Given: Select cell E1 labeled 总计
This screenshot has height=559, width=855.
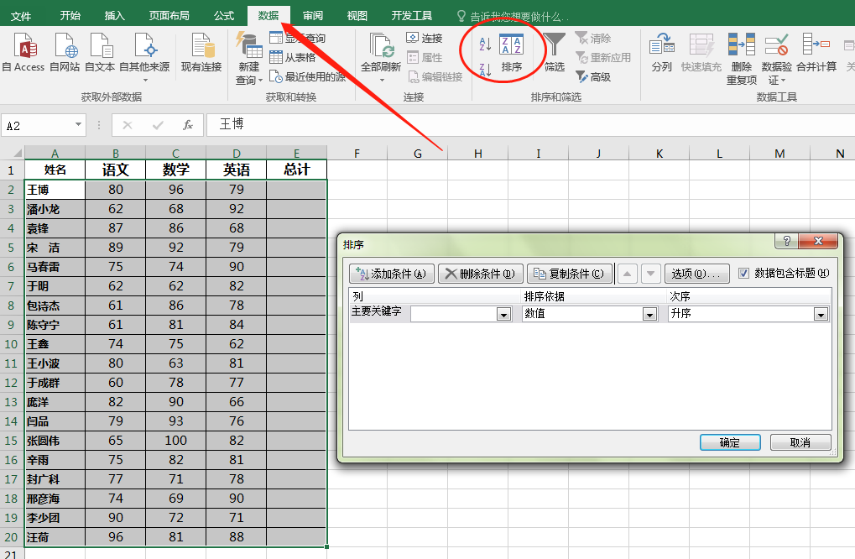Looking at the screenshot, I should [x=296, y=170].
